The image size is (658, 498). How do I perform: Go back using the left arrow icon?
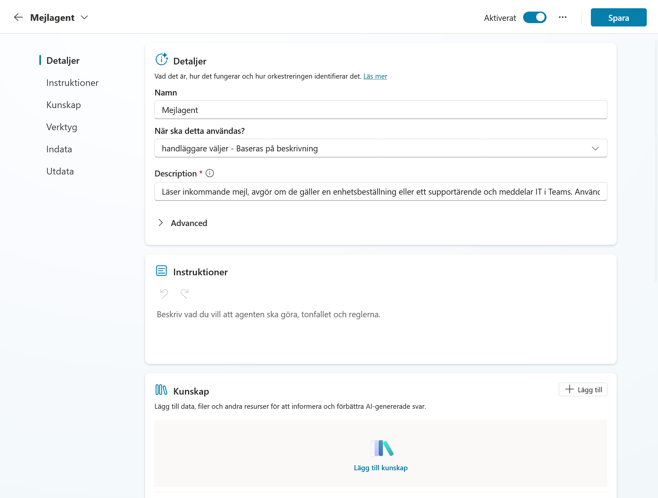[19, 17]
